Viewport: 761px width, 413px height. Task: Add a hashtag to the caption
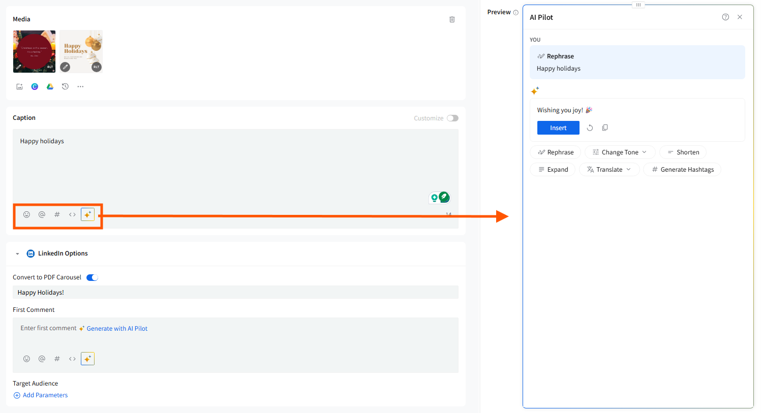tap(57, 214)
